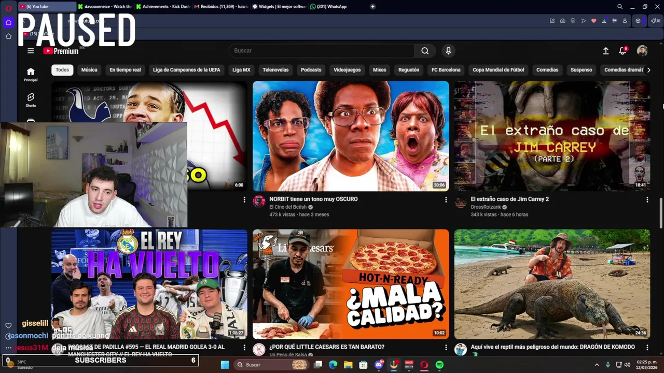Select the Reguetón filter chip
The width and height of the screenshot is (664, 373).
pos(409,70)
